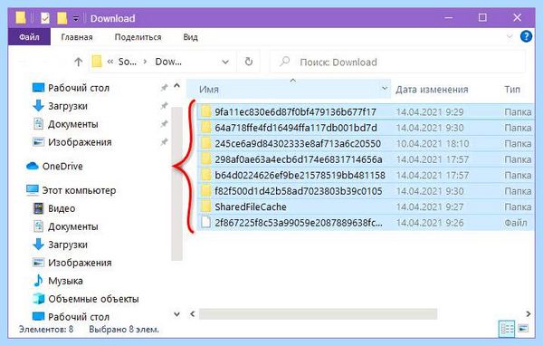Viewport: 543px width, 346px height.
Task: Open the Вид ribbon tab
Action: [190, 37]
